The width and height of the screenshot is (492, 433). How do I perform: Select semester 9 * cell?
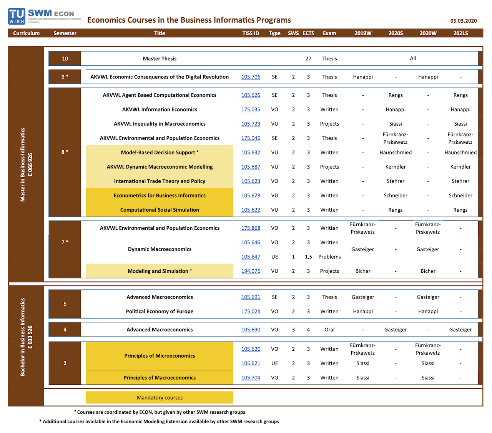coord(65,77)
